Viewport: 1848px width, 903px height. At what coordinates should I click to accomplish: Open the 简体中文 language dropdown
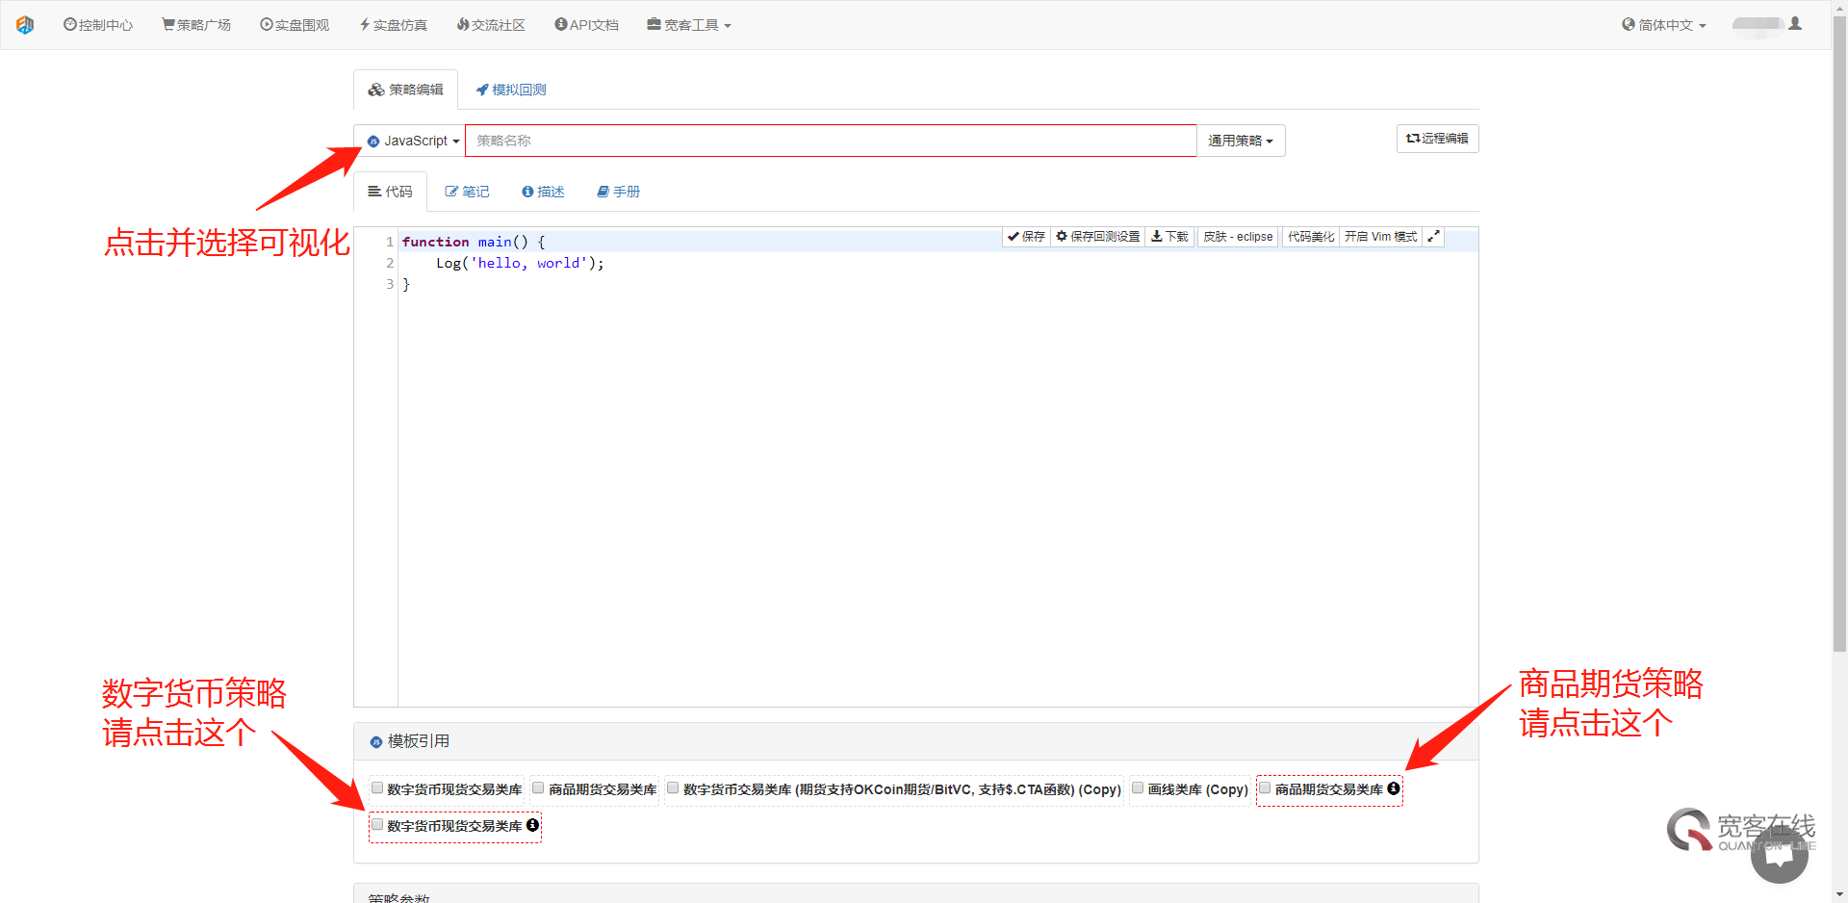click(1664, 25)
